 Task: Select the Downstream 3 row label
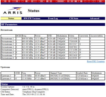tap(7, 44)
